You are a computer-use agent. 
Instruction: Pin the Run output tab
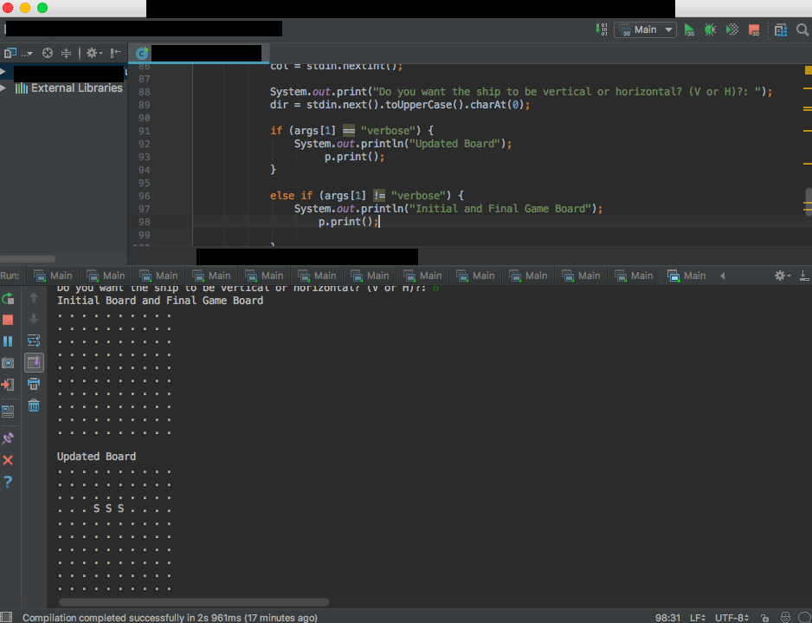pos(8,438)
